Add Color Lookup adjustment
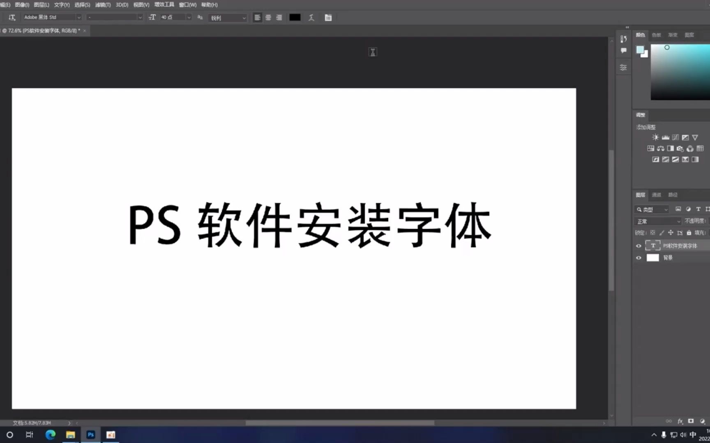Viewport: 710px width, 443px height. pos(700,148)
